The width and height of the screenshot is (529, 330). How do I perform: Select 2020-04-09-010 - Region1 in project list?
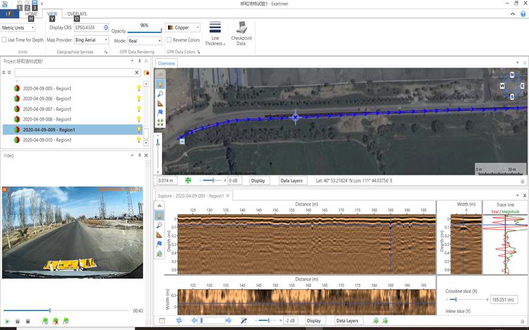pos(47,140)
